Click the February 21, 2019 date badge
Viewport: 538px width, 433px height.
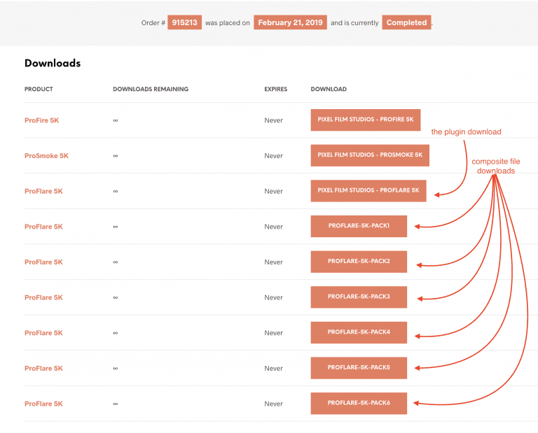(x=290, y=22)
